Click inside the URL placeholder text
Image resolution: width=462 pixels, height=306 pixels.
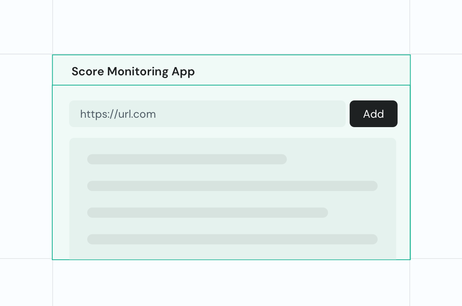pyautogui.click(x=118, y=114)
